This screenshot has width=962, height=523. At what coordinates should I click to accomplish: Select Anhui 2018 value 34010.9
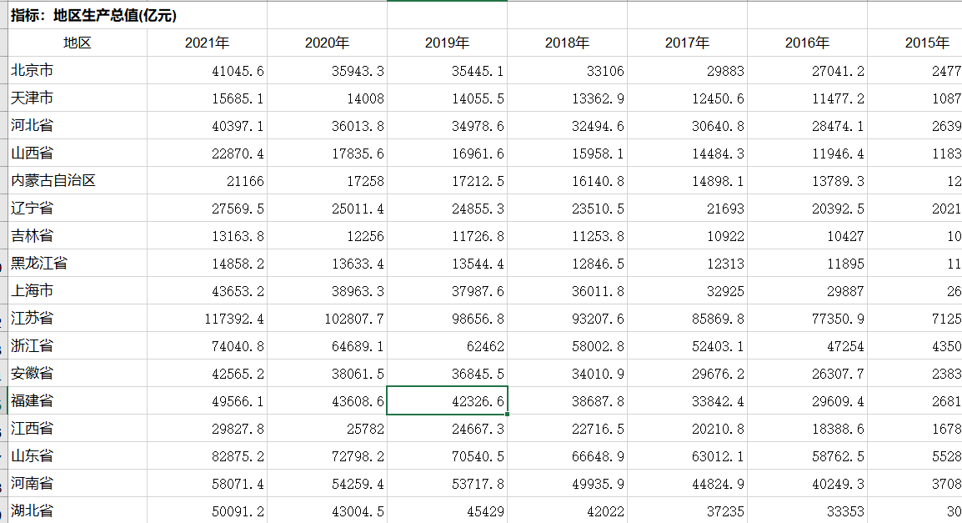567,373
